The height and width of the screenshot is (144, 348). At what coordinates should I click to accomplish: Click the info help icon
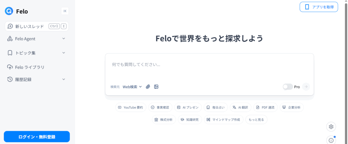331,140
